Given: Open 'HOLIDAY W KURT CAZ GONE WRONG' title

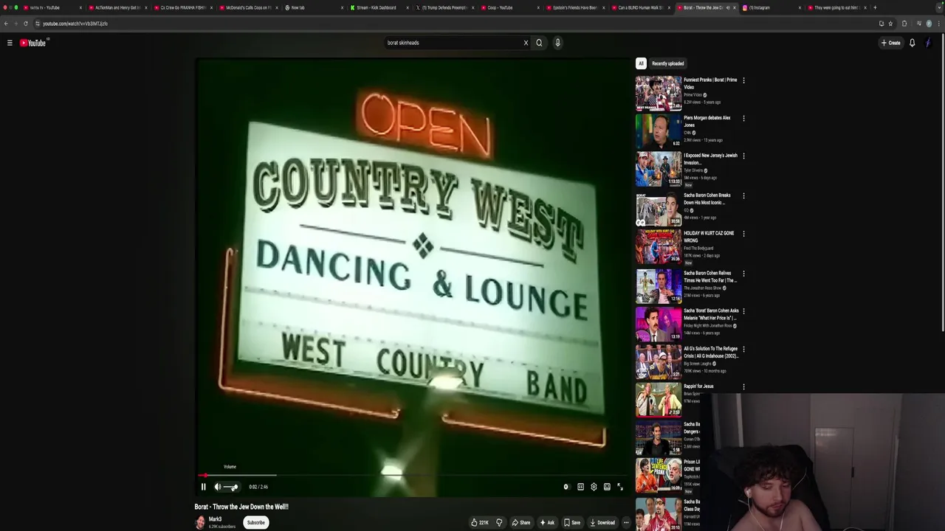Looking at the screenshot, I should 709,237.
